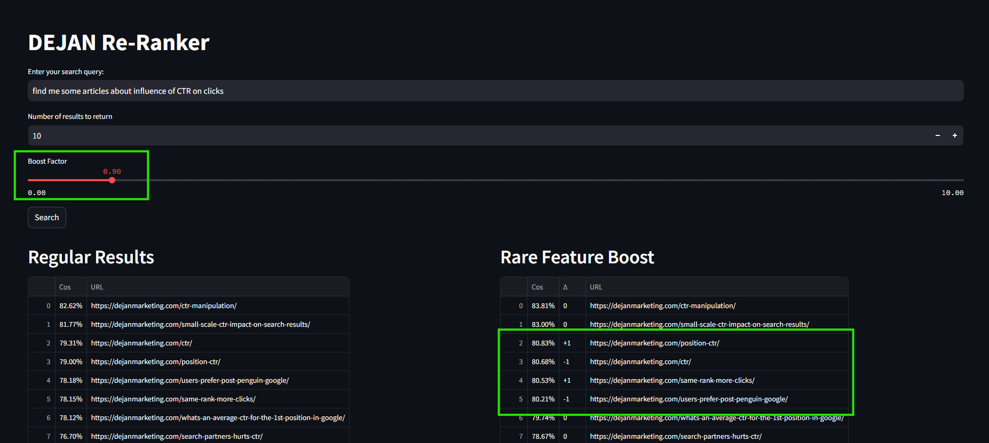Image resolution: width=989 pixels, height=443 pixels.
Task: Increase number of results with plus button
Action: tap(955, 136)
